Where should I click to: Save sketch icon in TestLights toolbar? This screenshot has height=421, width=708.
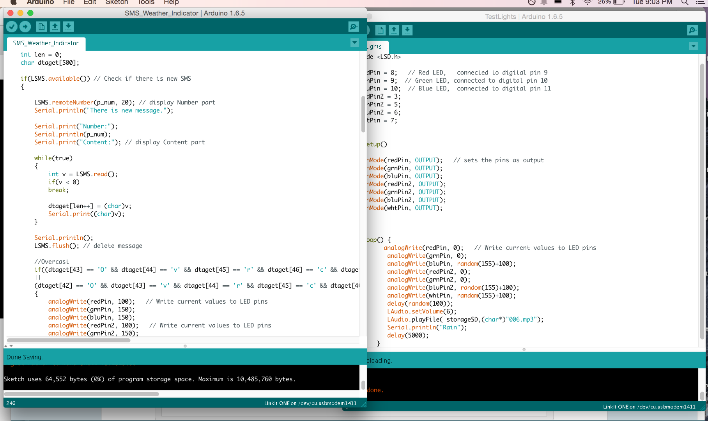click(407, 30)
